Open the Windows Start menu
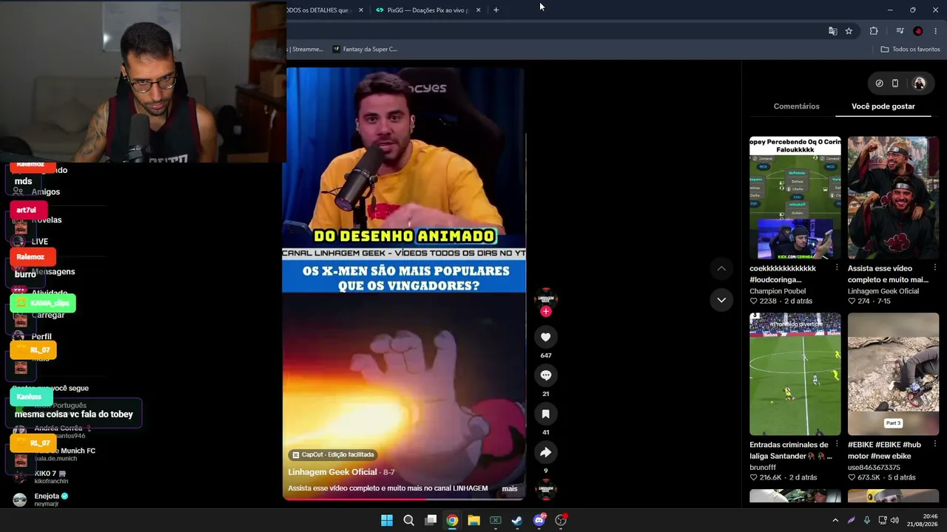 point(387,520)
